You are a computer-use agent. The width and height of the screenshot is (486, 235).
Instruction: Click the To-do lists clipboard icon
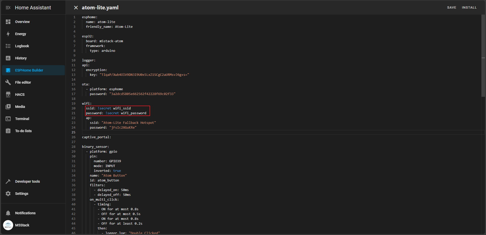(8, 131)
